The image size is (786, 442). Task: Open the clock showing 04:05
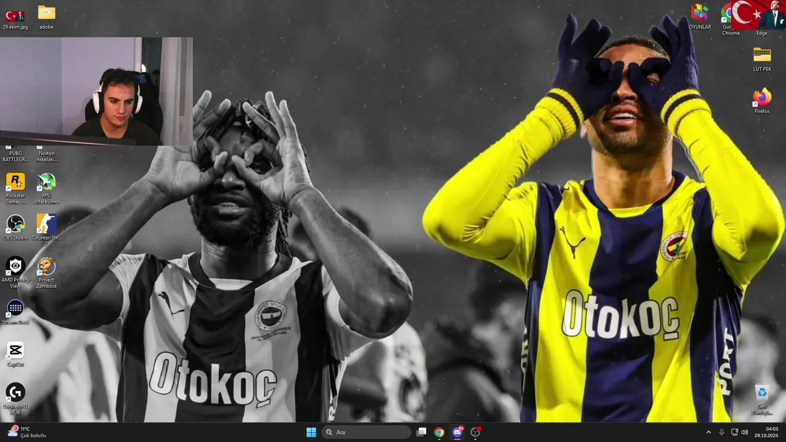click(766, 432)
